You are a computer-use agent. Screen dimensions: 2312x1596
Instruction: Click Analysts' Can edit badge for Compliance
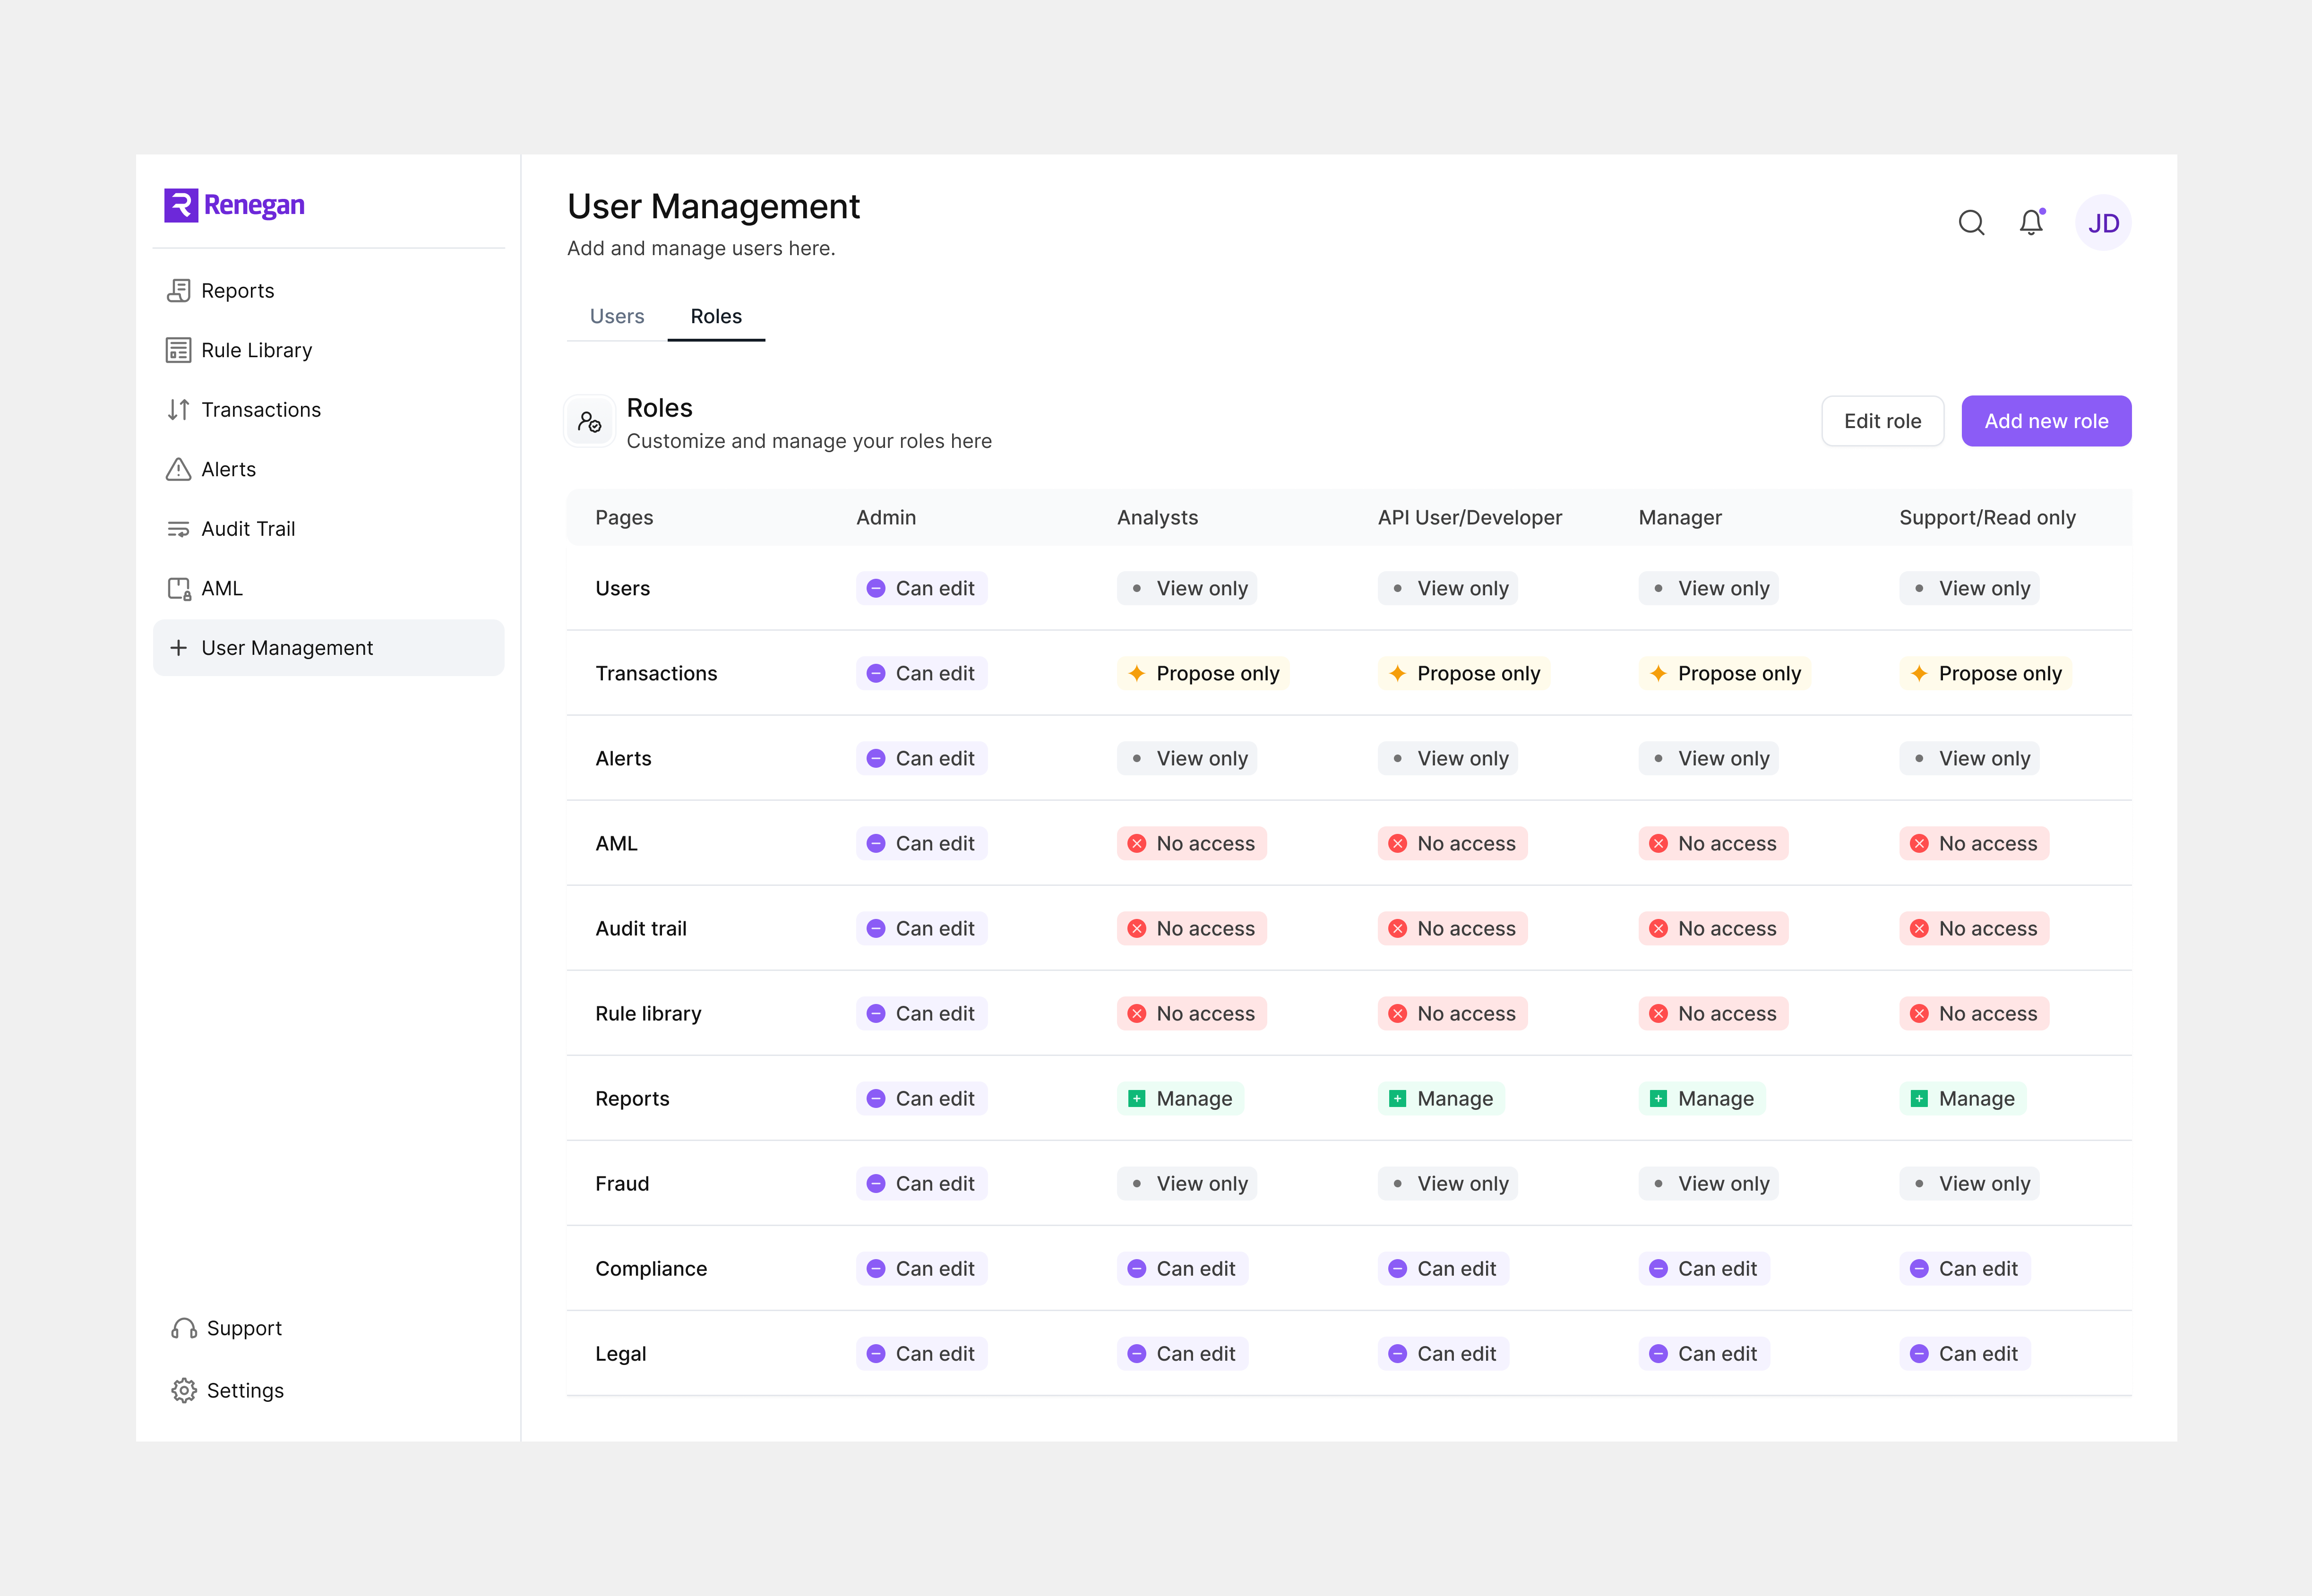[1182, 1269]
